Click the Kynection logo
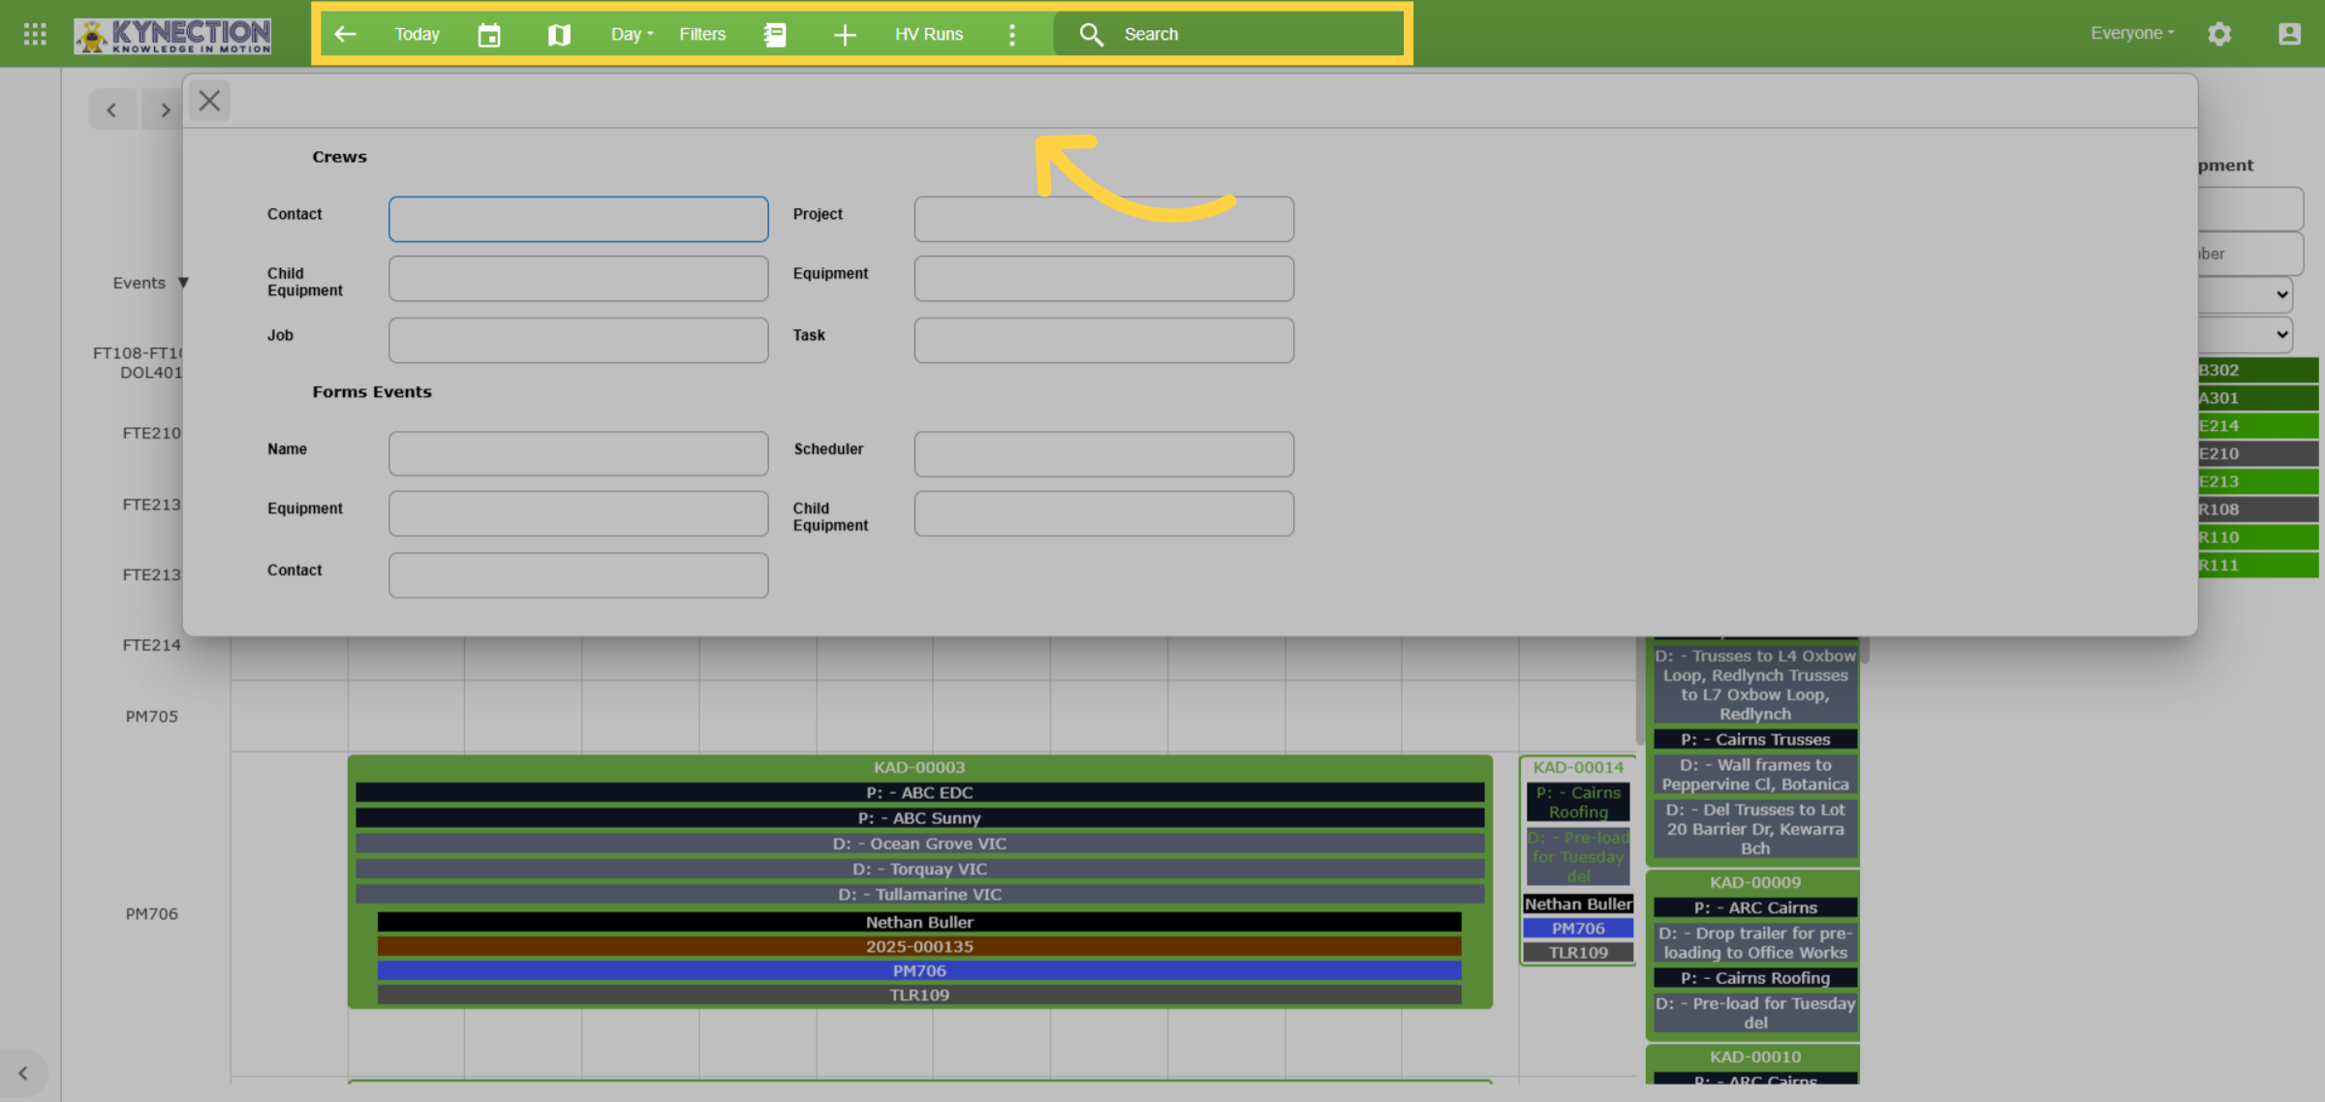Screen dimensions: 2325x1102 pyautogui.click(x=172, y=35)
